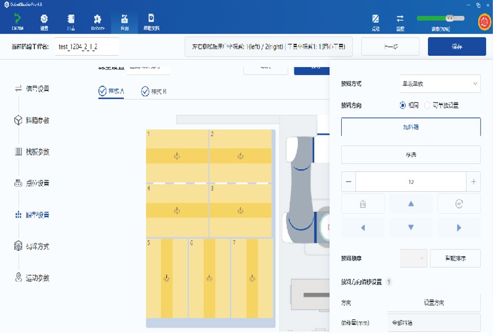The image size is (493, 336).
Task: Expand the 放码方式 dropdown
Action: click(439, 84)
